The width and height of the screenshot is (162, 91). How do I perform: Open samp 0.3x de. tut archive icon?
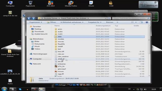(x=10, y=14)
